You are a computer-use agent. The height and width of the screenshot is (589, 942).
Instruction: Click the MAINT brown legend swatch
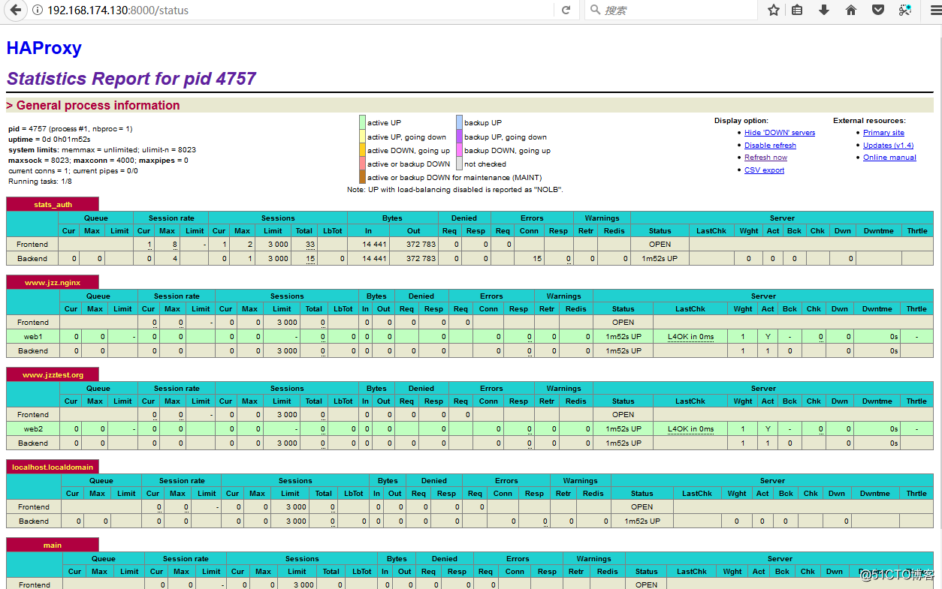coord(363,177)
